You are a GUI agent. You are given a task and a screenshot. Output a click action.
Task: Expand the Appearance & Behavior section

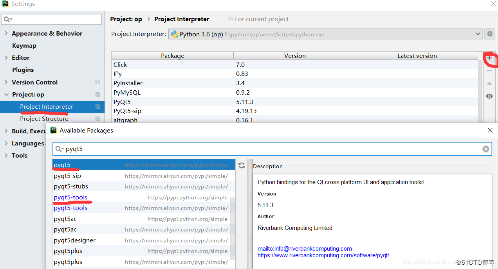[5, 33]
